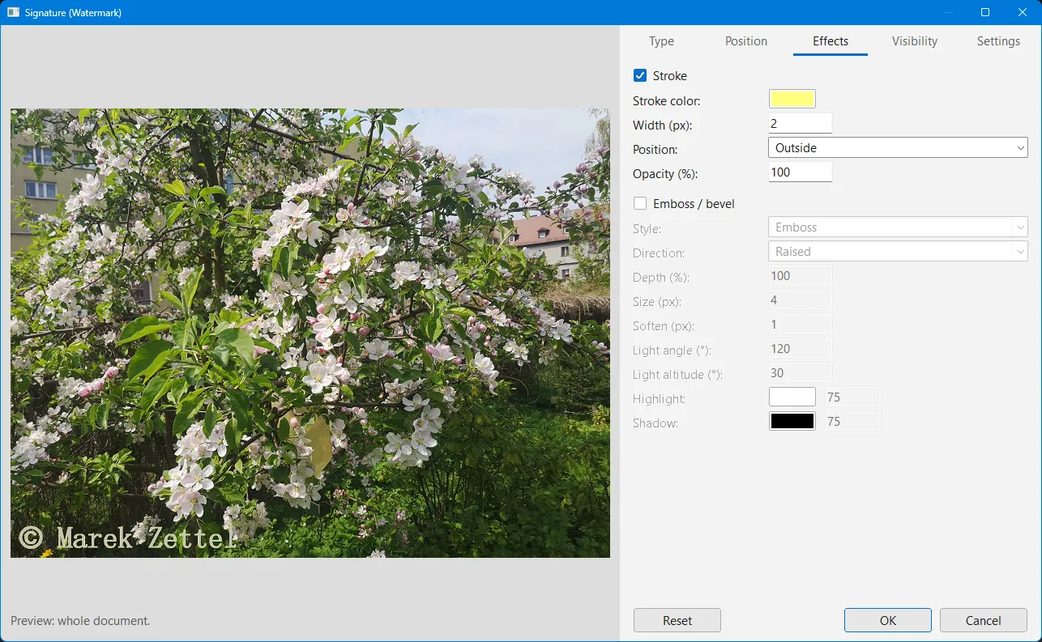Open the emboss Direction dropdown

tap(898, 251)
